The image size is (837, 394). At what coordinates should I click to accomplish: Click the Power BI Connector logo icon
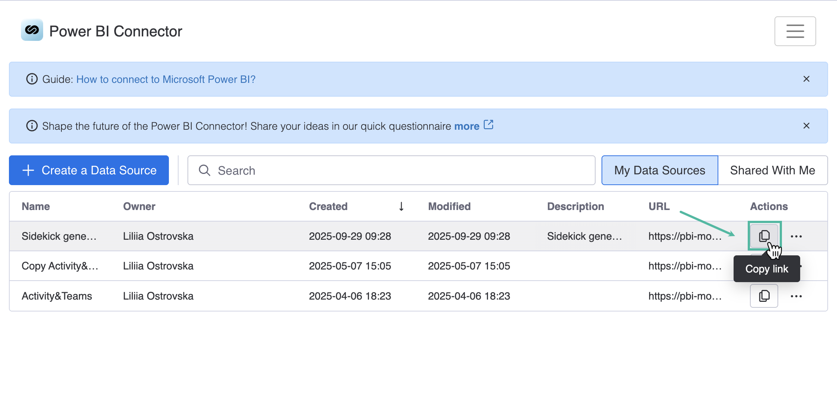point(32,30)
